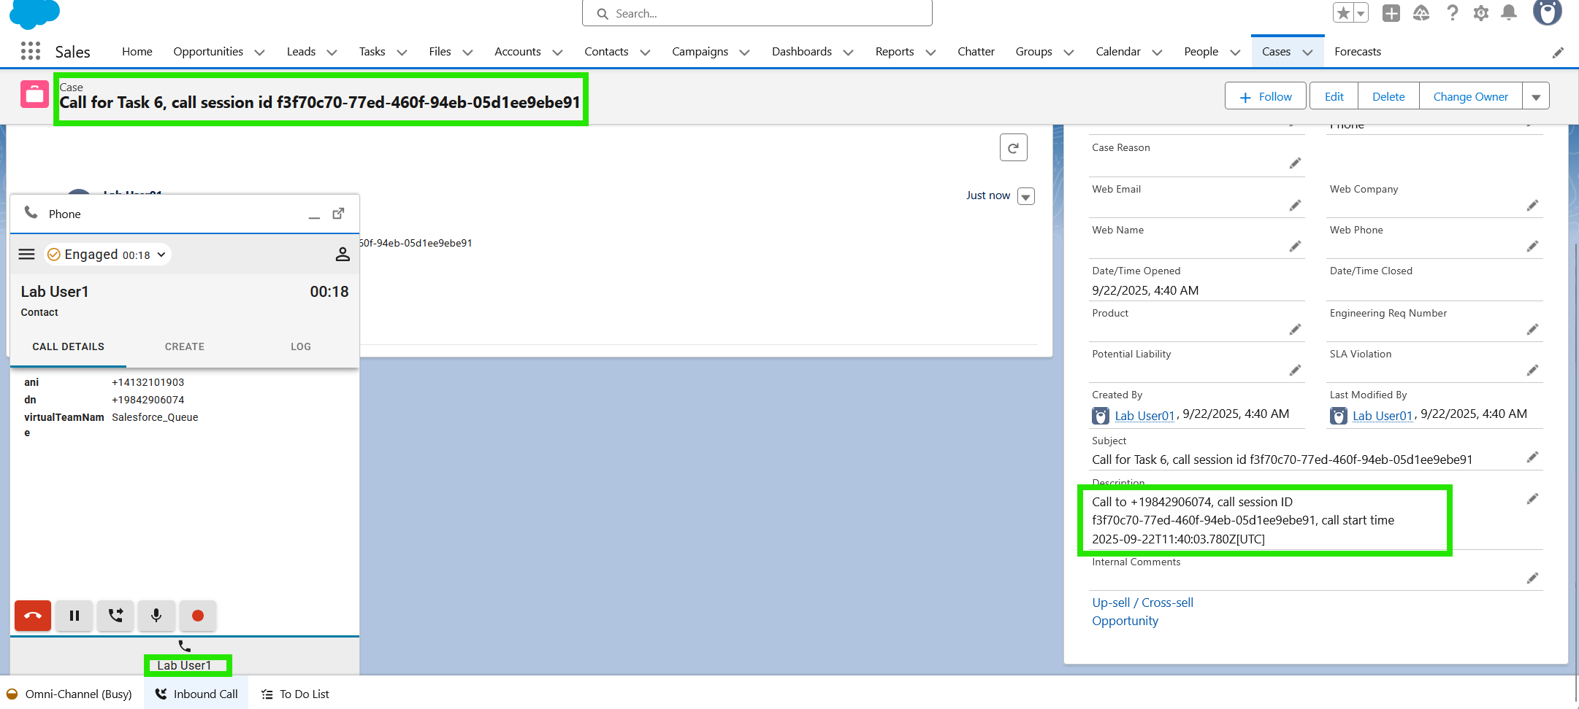Viewport: 1579px width, 709px height.
Task: Click the Follow button
Action: (1266, 96)
